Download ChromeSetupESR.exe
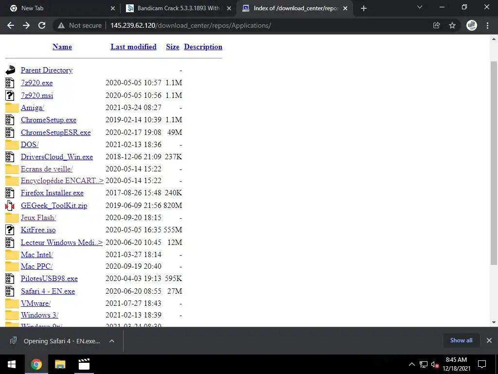The height and width of the screenshot is (374, 498). pos(56,132)
